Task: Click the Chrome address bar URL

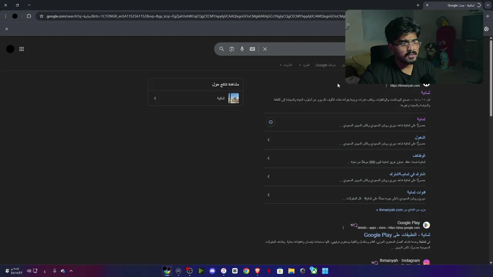Action: (x=196, y=16)
